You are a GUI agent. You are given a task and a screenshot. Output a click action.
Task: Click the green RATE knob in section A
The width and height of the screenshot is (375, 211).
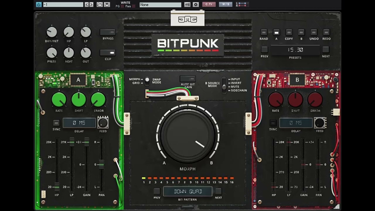(x=59, y=100)
